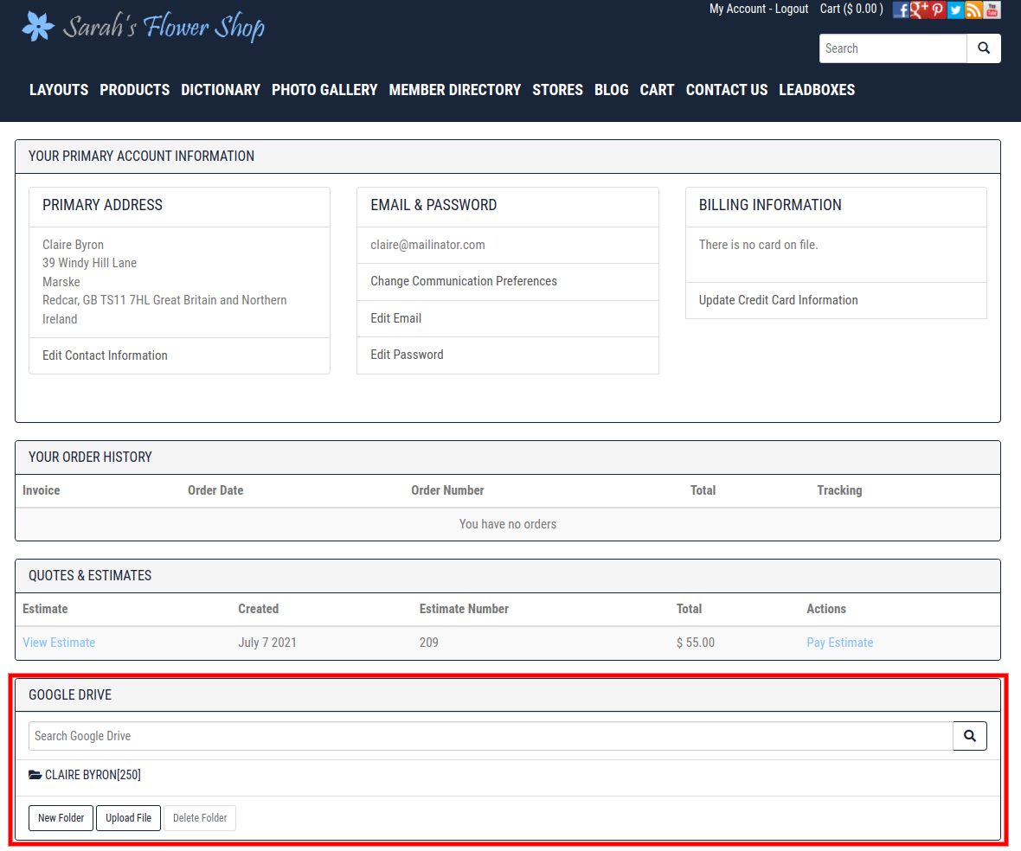Click the site search magnifier button
Image resolution: width=1021 pixels, height=851 pixels.
click(x=984, y=48)
